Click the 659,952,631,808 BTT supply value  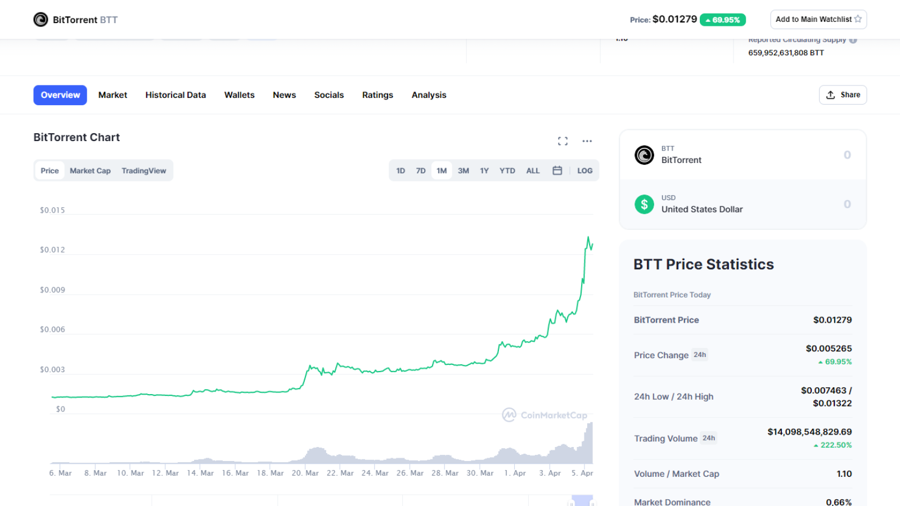click(x=786, y=53)
